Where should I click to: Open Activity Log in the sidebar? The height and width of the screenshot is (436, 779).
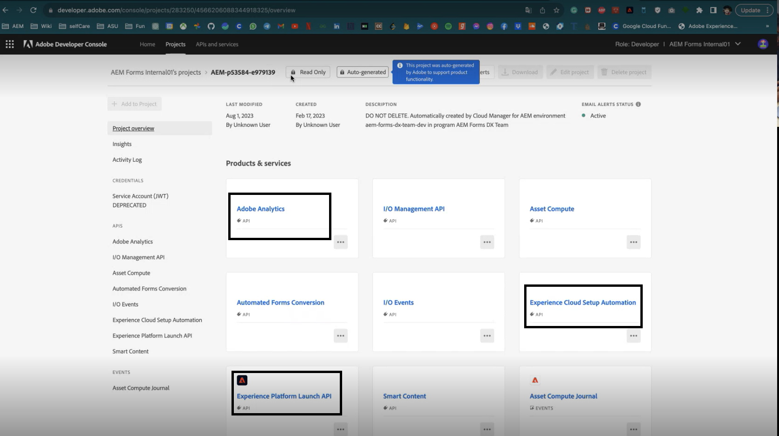pyautogui.click(x=127, y=160)
